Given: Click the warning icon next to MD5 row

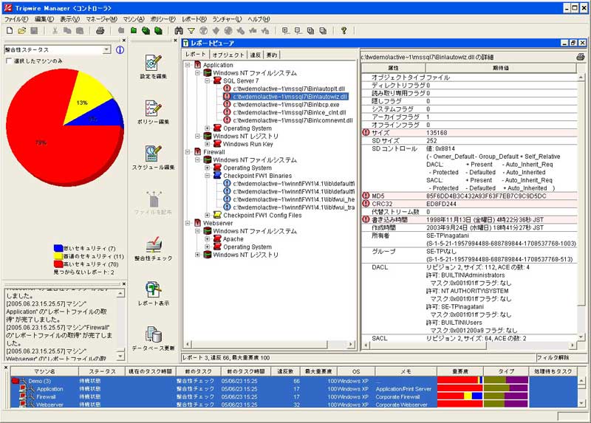Looking at the screenshot, I should tap(366, 196).
